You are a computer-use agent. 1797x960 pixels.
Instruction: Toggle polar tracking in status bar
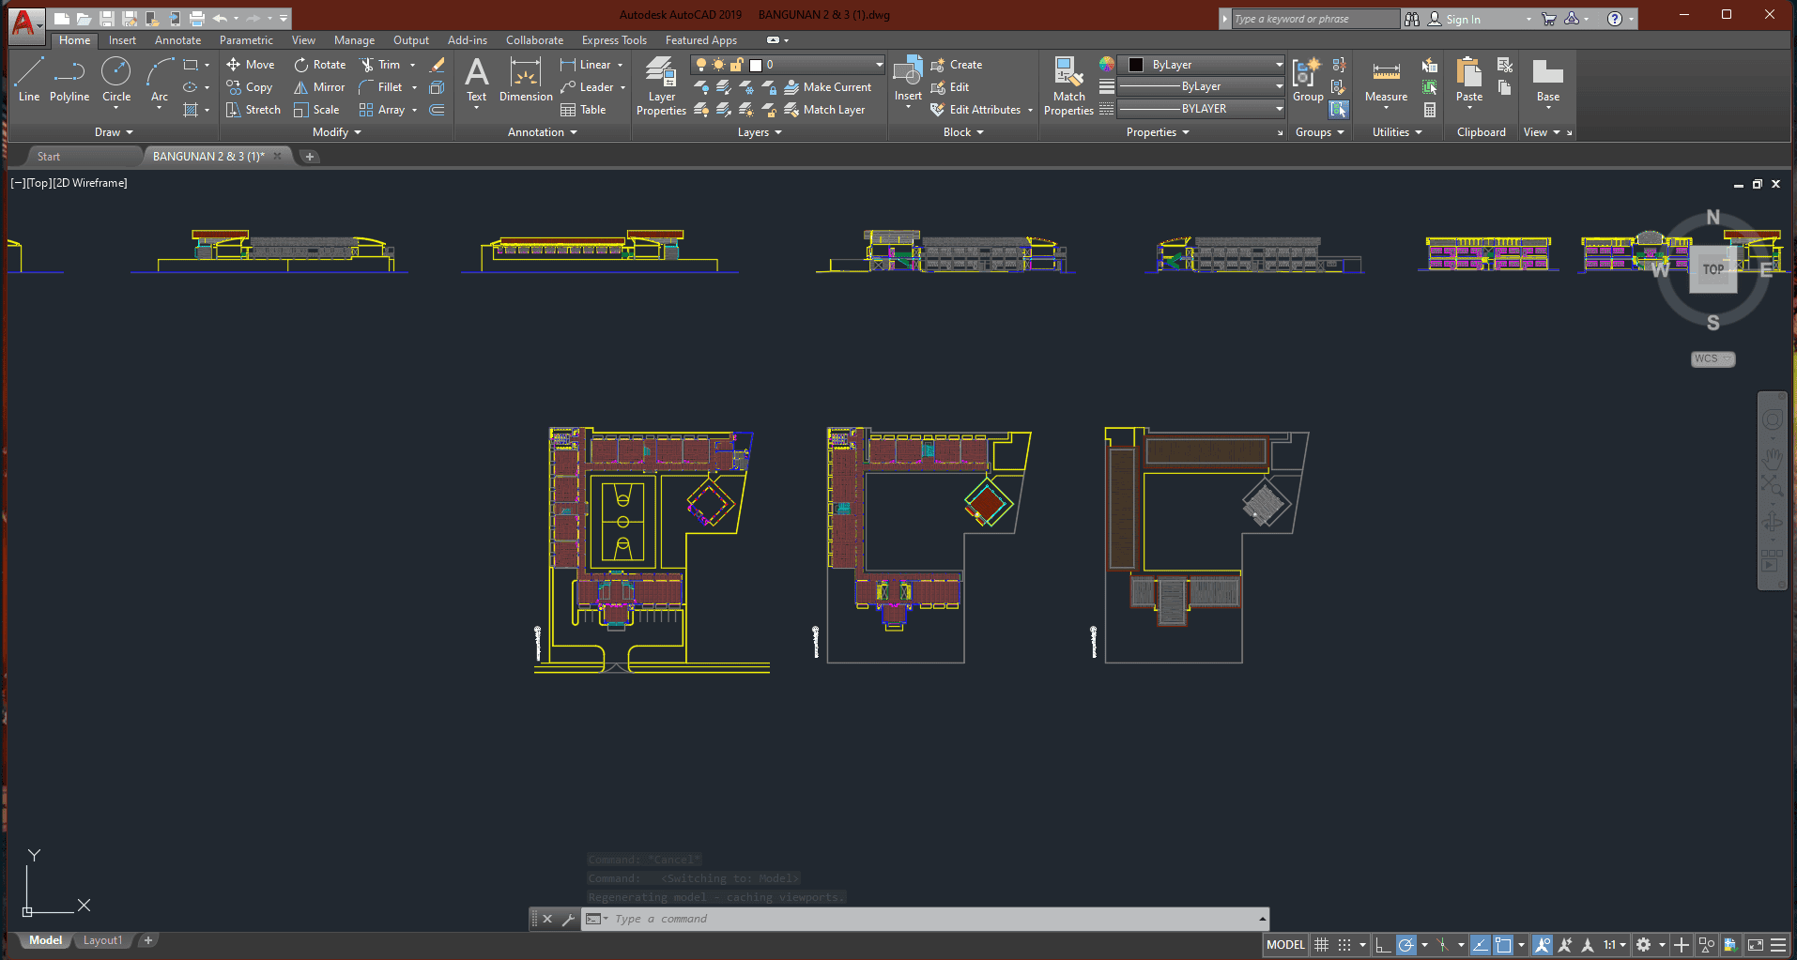pyautogui.click(x=1405, y=945)
